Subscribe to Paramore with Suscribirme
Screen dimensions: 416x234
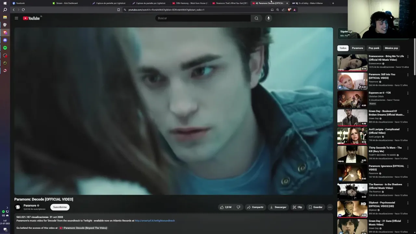(60, 207)
